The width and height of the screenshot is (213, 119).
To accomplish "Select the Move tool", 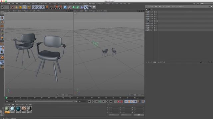I will (x=16, y=7).
